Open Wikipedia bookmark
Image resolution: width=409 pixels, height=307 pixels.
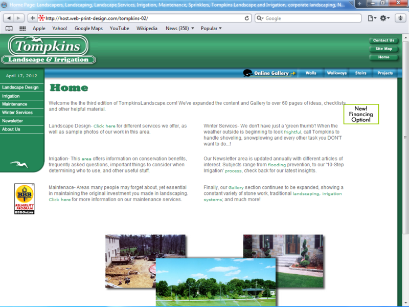coord(147,29)
